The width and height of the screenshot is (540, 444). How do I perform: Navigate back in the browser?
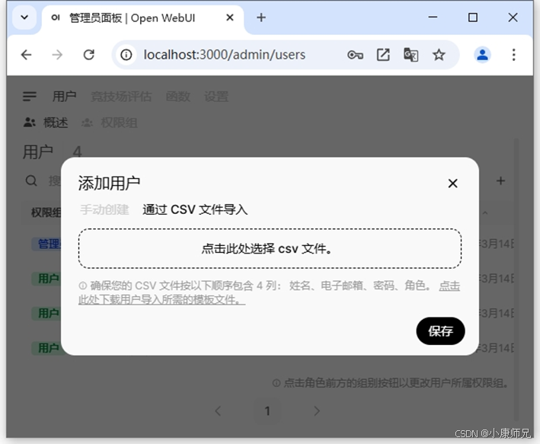click(27, 55)
